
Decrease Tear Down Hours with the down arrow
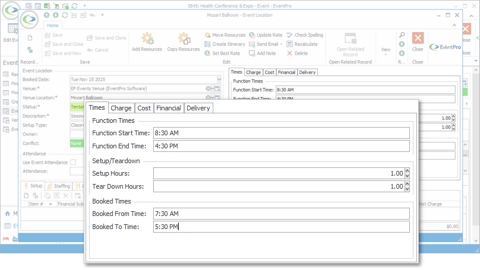coord(407,189)
